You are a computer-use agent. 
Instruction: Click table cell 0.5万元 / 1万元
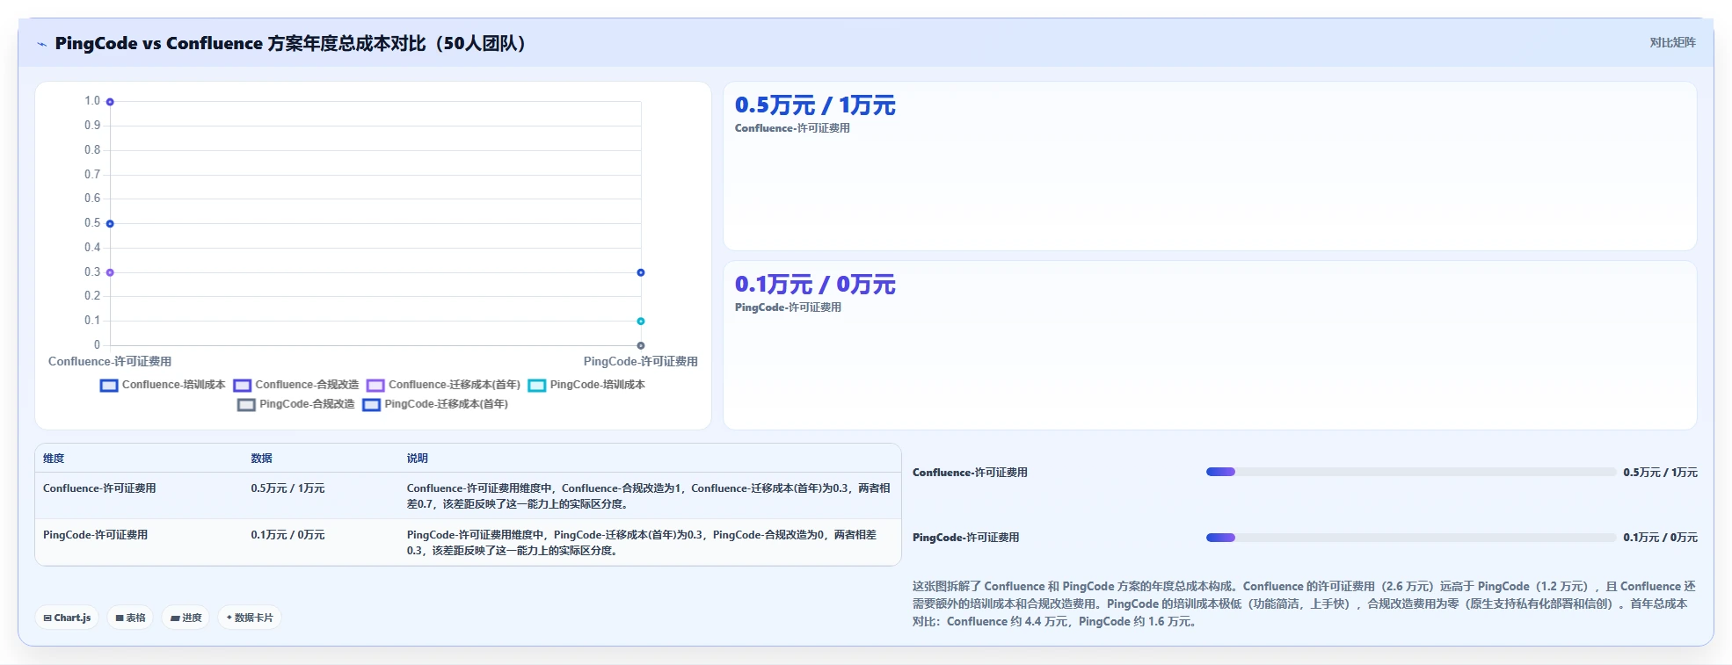click(287, 488)
